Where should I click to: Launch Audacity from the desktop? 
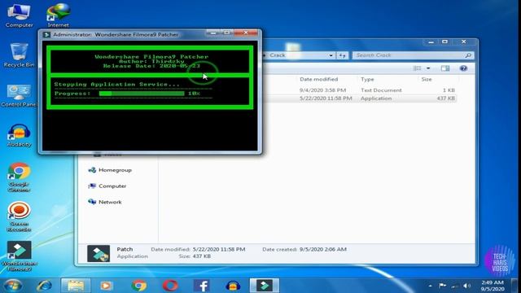[19, 136]
